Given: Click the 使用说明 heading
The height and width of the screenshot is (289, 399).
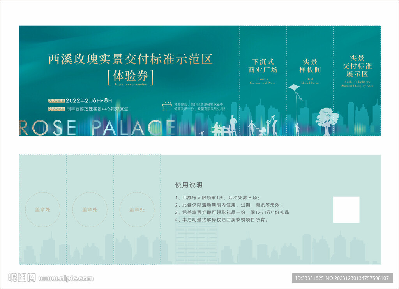Looking at the screenshot, I should point(189,185).
